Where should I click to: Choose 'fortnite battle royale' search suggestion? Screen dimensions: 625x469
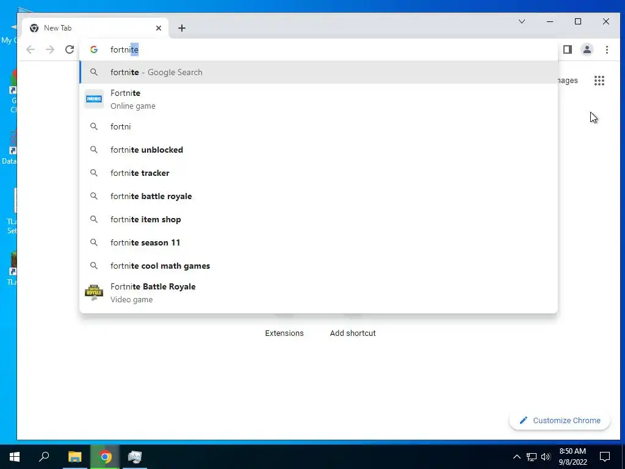319,196
